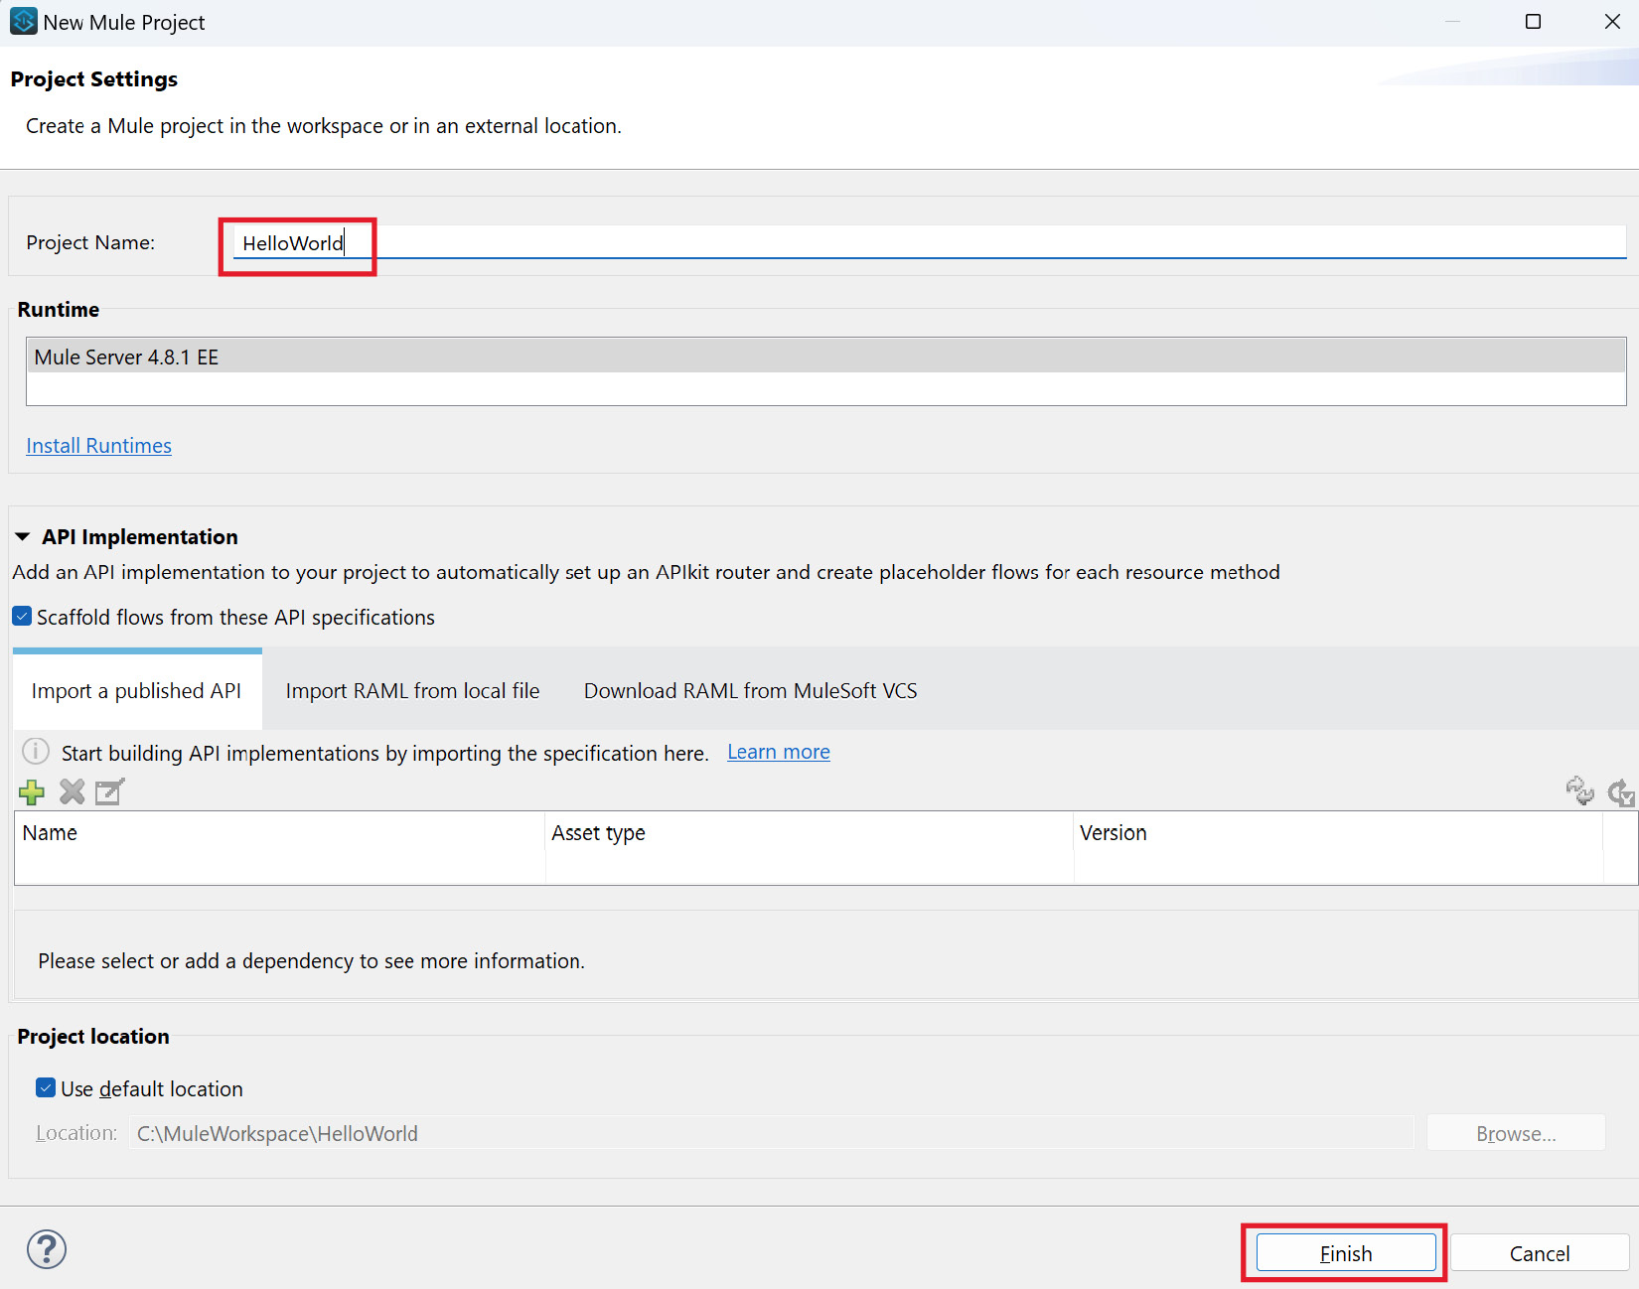
Task: Switch to the Import RAML from local file tab
Action: (412, 689)
